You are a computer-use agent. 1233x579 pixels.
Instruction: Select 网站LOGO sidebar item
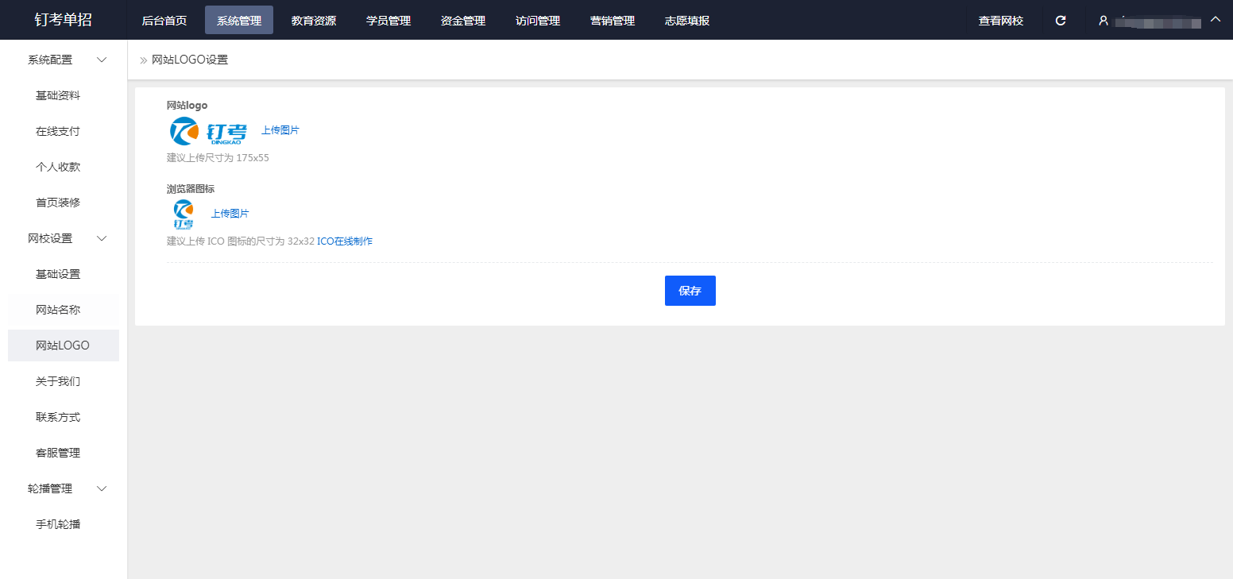pyautogui.click(x=64, y=345)
